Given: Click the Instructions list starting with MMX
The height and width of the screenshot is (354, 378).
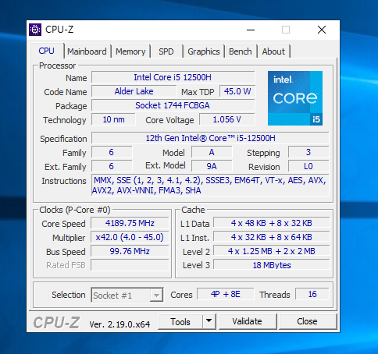Looking at the screenshot, I should pyautogui.click(x=210, y=186).
